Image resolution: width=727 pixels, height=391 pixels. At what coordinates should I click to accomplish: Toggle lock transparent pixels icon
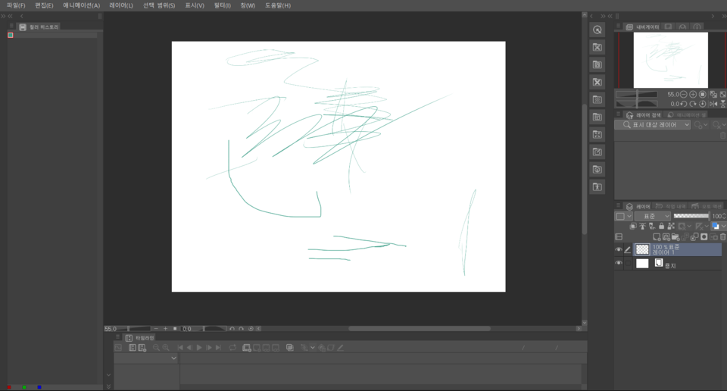[x=671, y=227]
